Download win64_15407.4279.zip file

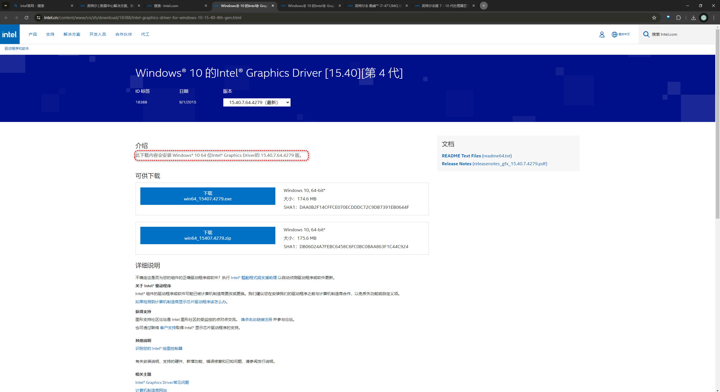pos(208,235)
